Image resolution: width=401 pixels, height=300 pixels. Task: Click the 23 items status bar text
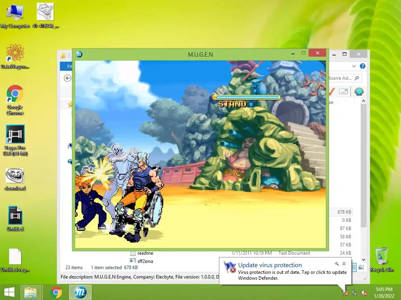tap(74, 267)
